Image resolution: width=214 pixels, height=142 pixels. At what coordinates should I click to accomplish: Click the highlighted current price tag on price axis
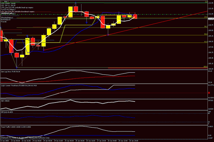(x=211, y=19)
